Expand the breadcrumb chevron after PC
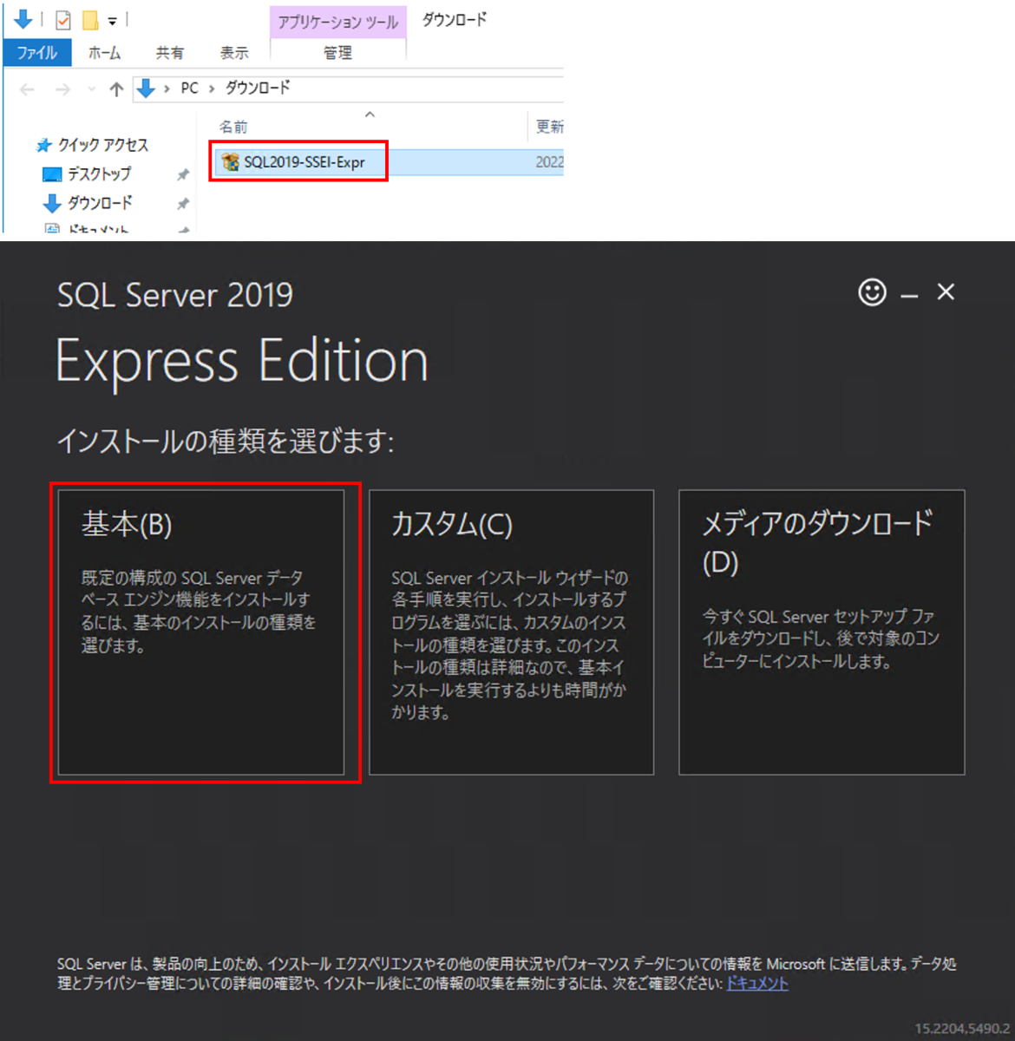Viewport: 1015px width, 1041px height. coord(212,88)
